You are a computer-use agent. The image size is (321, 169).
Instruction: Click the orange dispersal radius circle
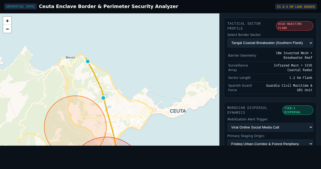tap(75, 121)
